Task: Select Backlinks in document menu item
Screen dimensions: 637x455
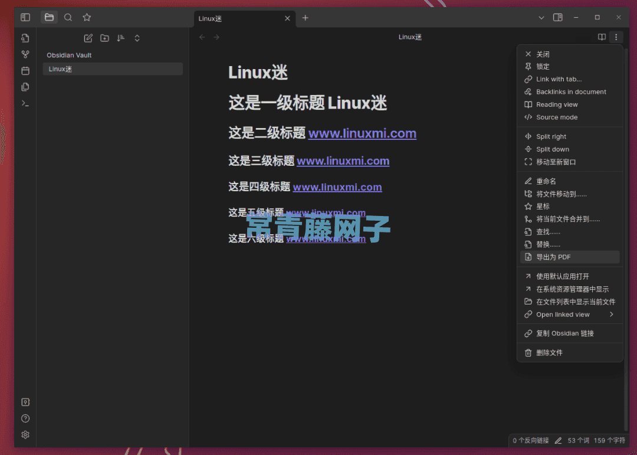Action: [570, 92]
